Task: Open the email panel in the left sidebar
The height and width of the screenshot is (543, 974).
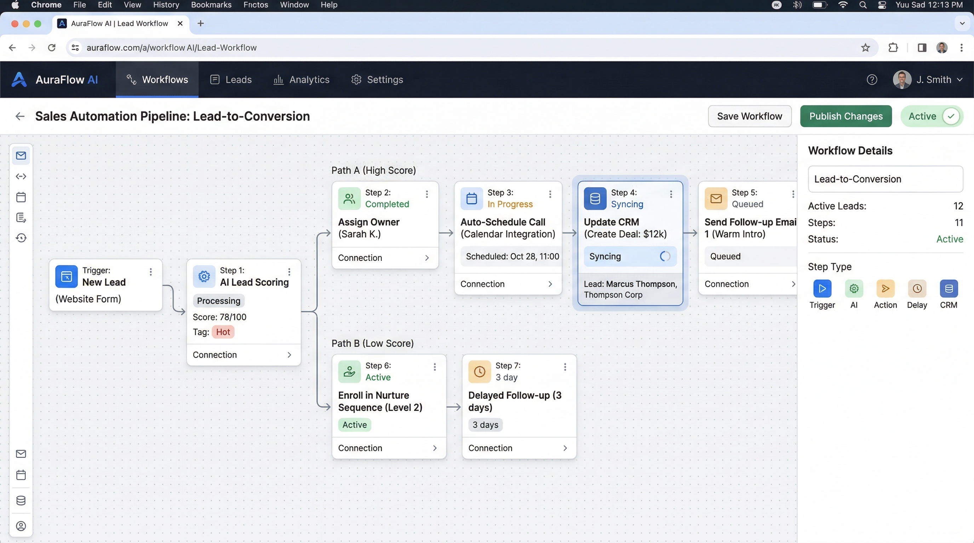Action: (21, 155)
